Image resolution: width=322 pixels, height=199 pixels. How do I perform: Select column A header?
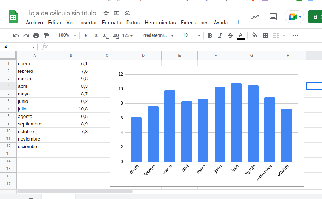(35, 55)
